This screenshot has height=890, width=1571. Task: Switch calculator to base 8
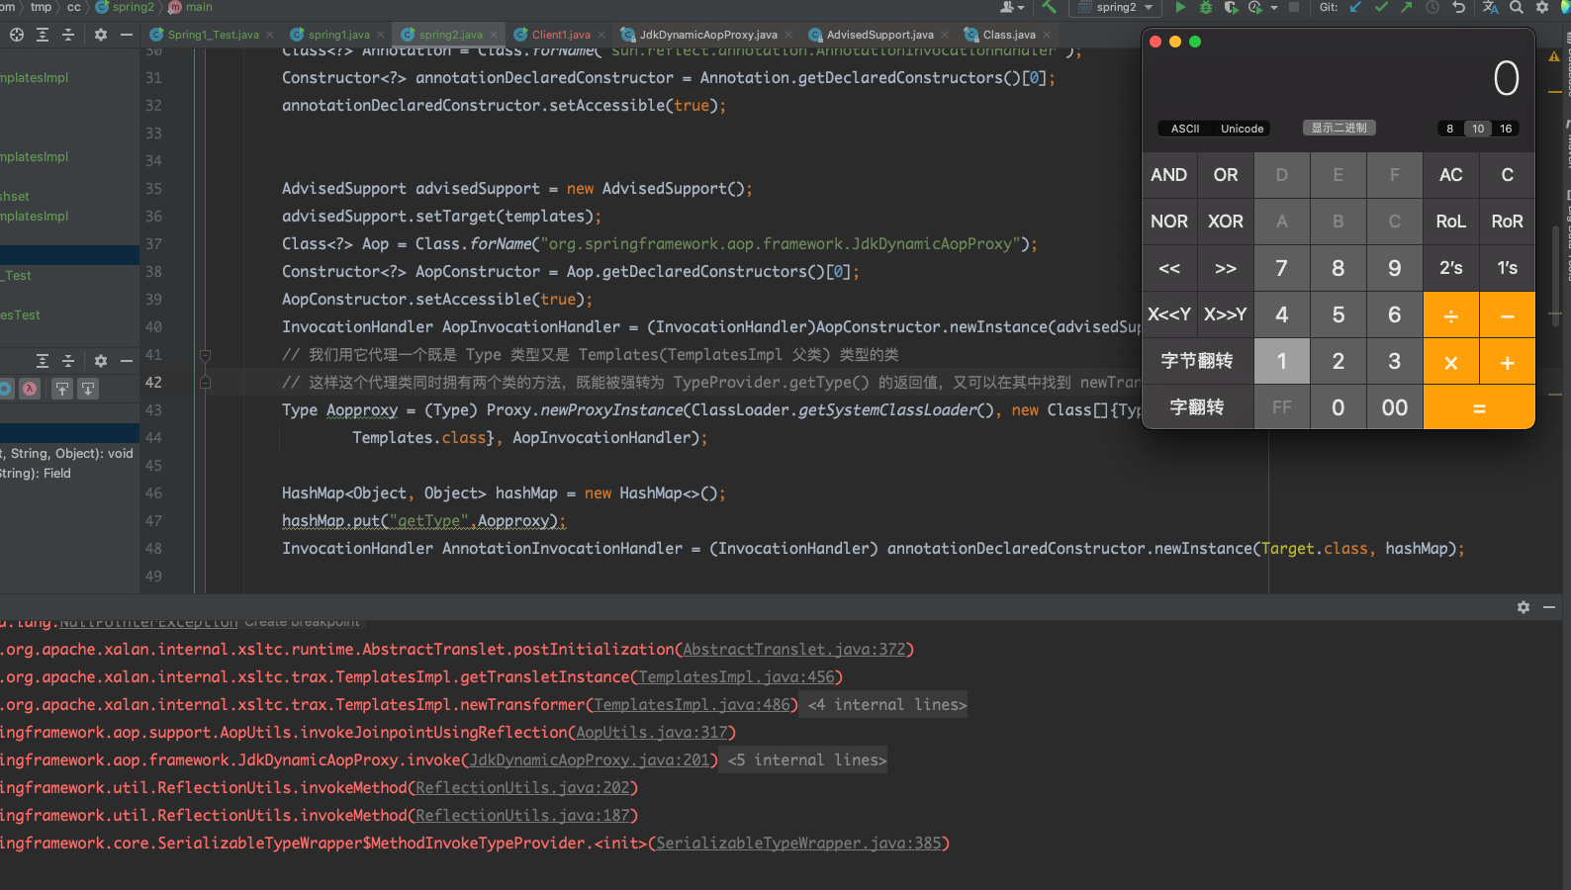[1450, 129]
